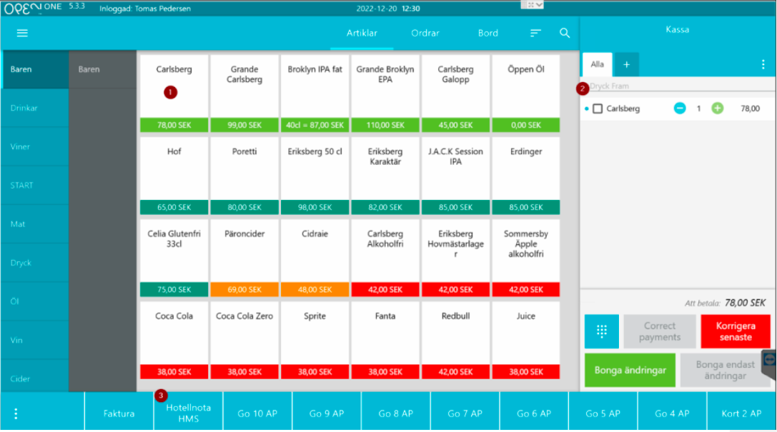This screenshot has width=777, height=432.
Task: Open the START category
Action: (x=35, y=185)
